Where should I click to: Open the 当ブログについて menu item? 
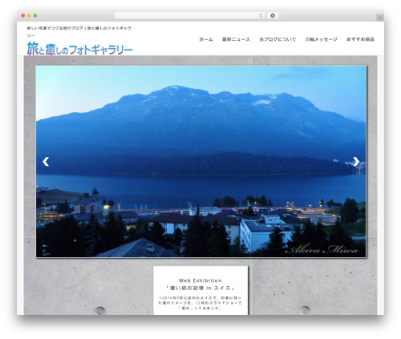pyautogui.click(x=277, y=39)
